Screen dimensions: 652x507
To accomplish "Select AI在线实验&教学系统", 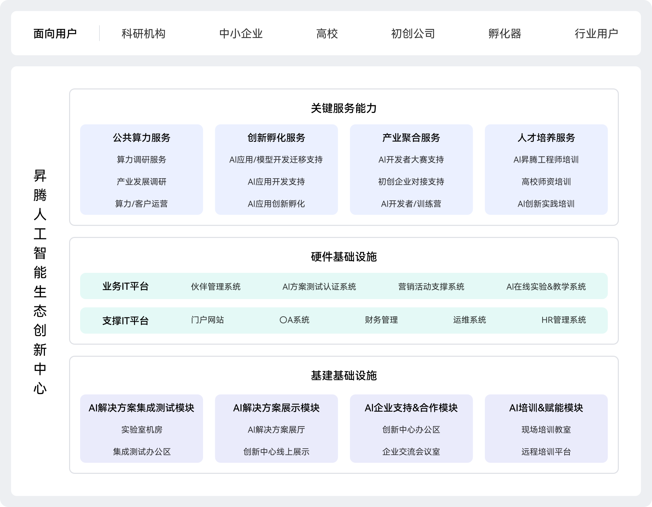I will pos(546,287).
